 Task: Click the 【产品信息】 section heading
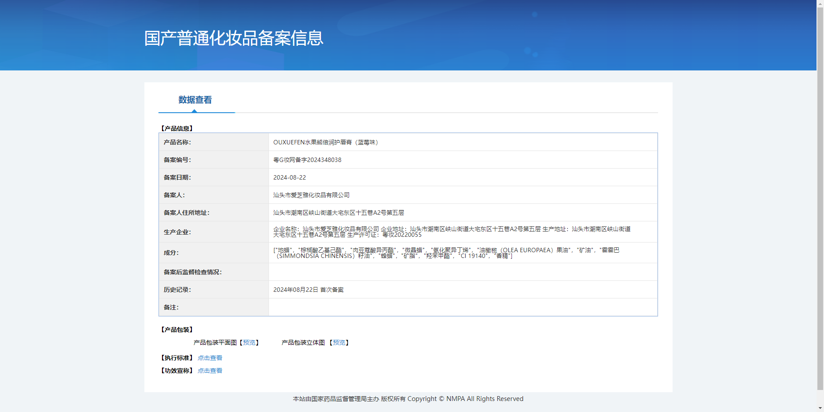coord(177,129)
